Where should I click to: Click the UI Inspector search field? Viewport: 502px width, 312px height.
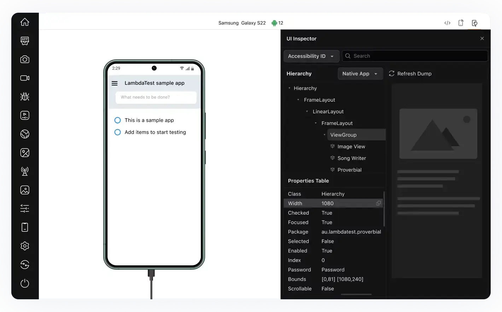(x=414, y=56)
